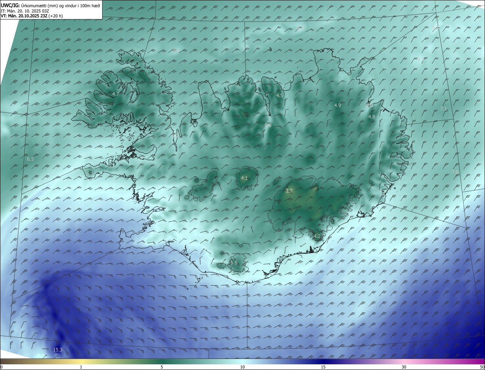Click the 6.1 value on the western peninsula

pos(89,173)
